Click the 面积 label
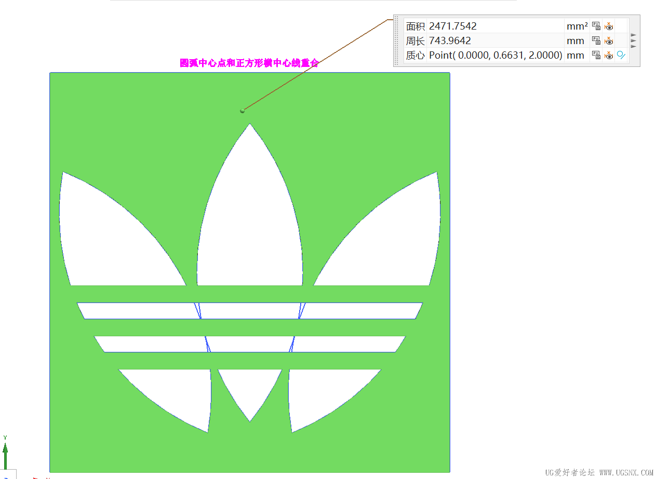Screen dimensions: 656x479 [415, 26]
